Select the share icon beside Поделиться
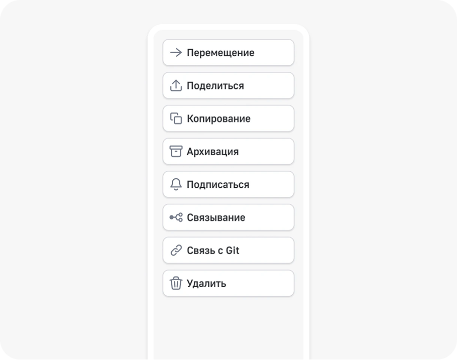The image size is (457, 360). click(176, 85)
